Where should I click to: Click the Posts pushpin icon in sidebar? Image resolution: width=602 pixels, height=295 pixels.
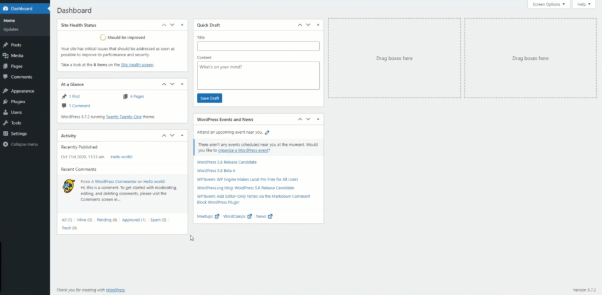(x=5, y=45)
